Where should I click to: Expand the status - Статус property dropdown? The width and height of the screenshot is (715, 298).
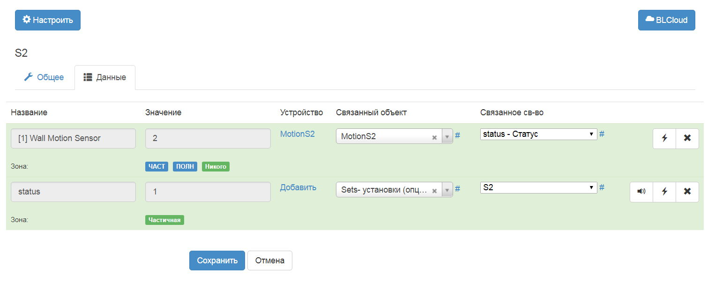coord(538,134)
